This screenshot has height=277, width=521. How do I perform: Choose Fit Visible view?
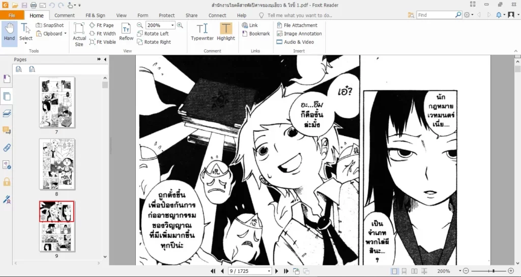click(102, 42)
